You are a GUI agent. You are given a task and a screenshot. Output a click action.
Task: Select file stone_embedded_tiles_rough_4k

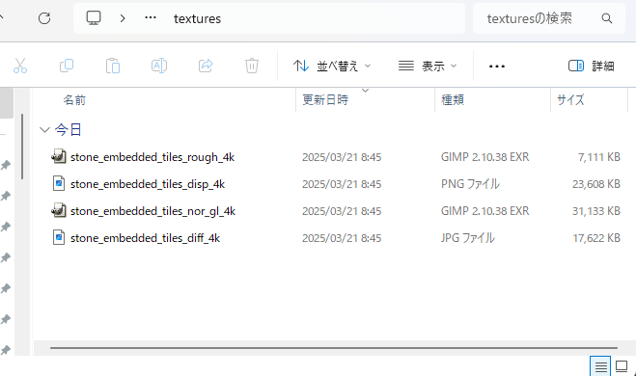152,157
